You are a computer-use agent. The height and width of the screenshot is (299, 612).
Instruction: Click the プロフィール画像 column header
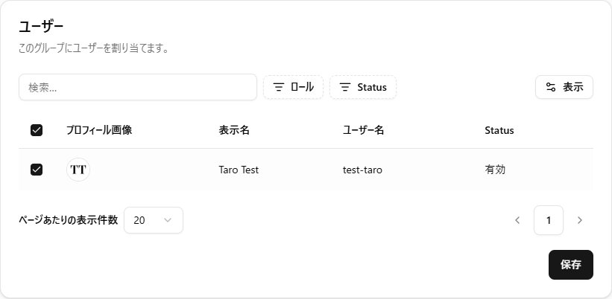(99, 130)
